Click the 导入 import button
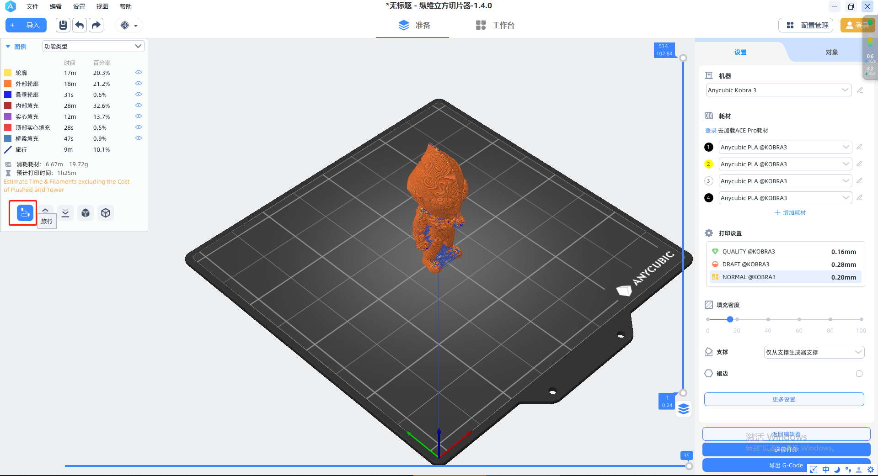 point(26,25)
